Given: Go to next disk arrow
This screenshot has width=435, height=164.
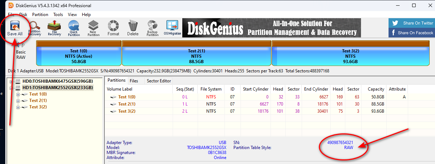Looking at the screenshot, I should pyautogui.click(x=23, y=45).
